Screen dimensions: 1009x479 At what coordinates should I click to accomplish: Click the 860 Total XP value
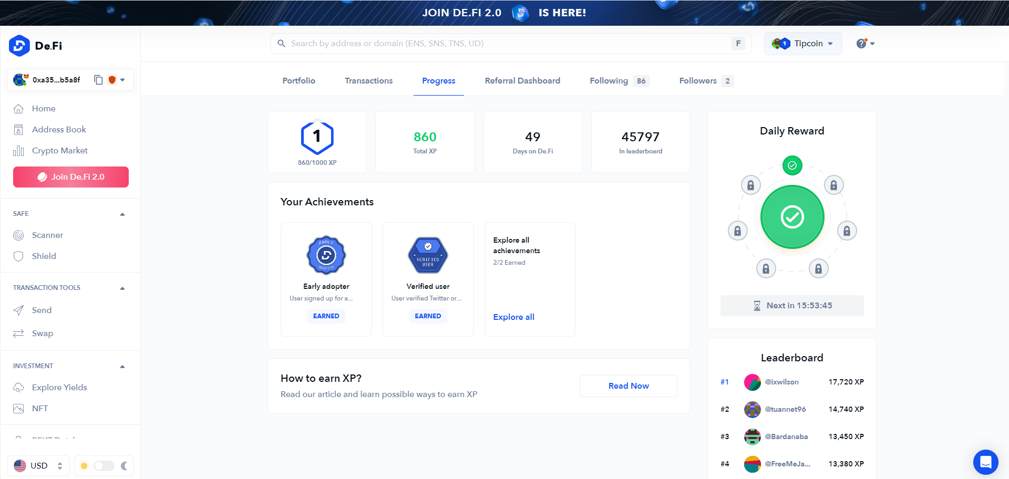coord(425,137)
